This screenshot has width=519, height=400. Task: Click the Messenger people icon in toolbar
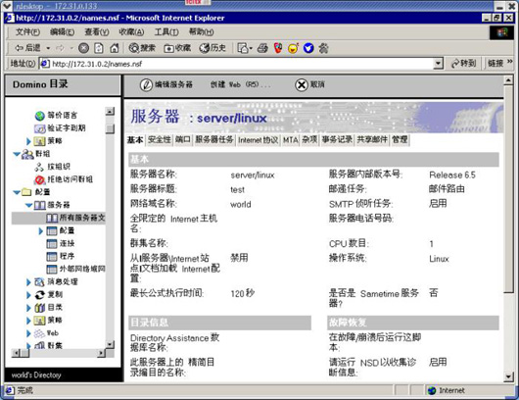coord(323,48)
